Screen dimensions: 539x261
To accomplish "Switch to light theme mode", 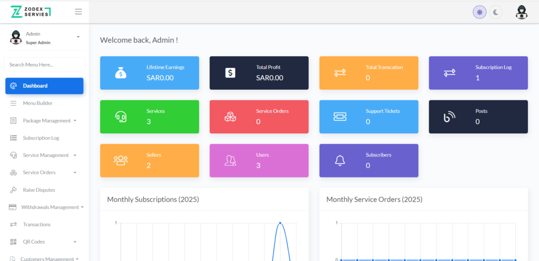I will point(480,12).
